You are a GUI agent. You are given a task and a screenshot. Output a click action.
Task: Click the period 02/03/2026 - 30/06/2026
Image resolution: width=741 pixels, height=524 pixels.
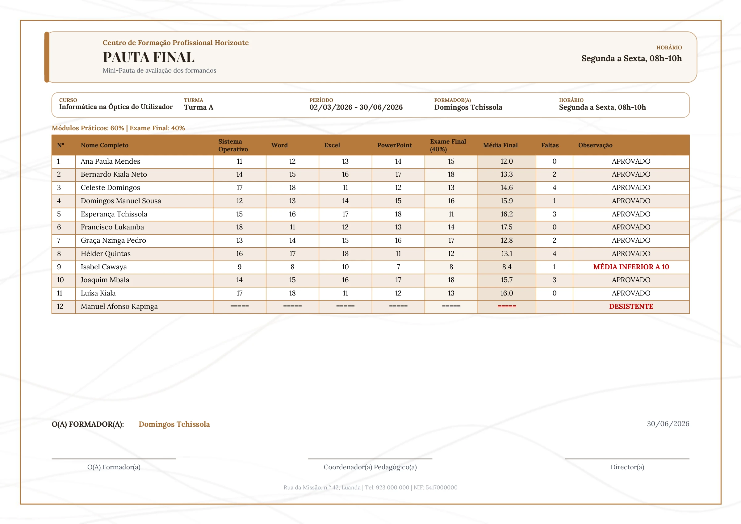pyautogui.click(x=356, y=107)
